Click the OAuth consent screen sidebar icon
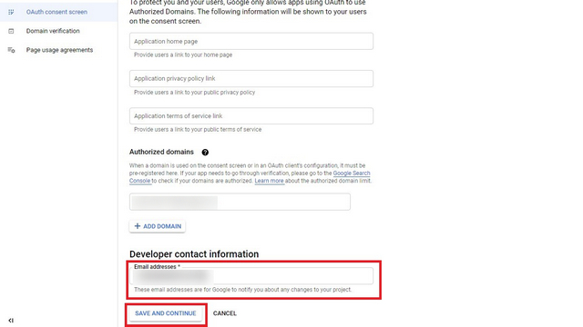 11,12
